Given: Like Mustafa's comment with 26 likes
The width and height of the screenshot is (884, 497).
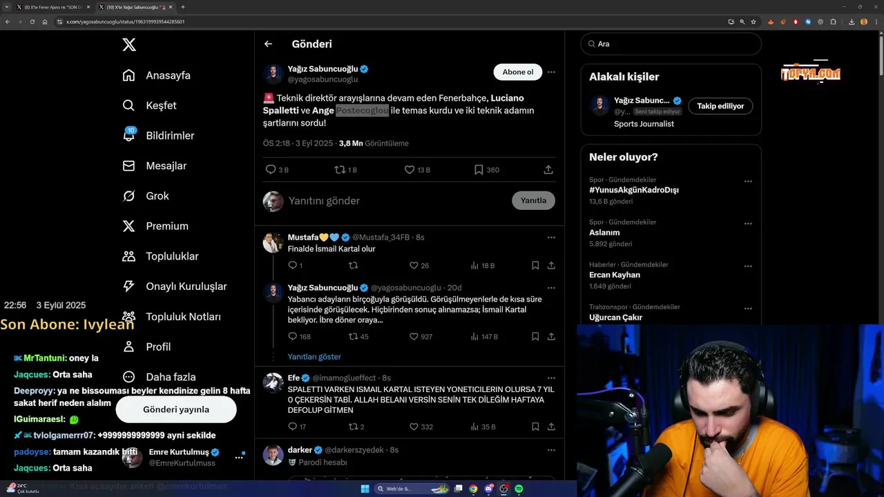Looking at the screenshot, I should (x=414, y=265).
